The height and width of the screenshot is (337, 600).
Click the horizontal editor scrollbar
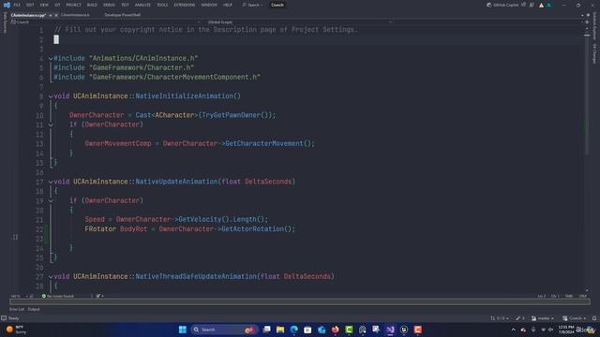[300, 301]
